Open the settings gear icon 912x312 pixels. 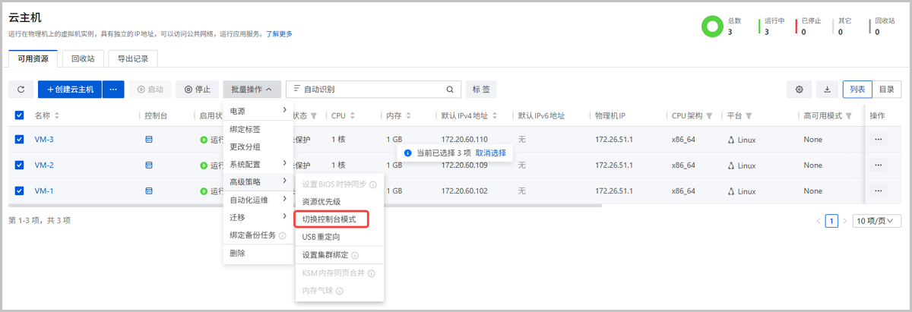point(800,90)
